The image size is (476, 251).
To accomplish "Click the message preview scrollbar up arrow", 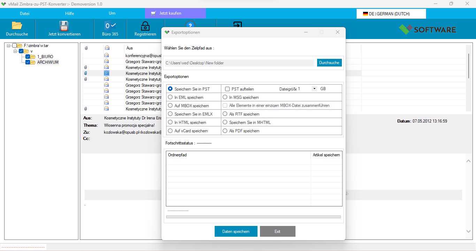I will pos(468,161).
